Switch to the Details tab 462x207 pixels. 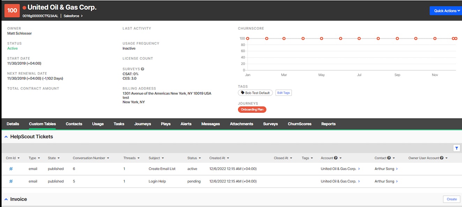13,124
